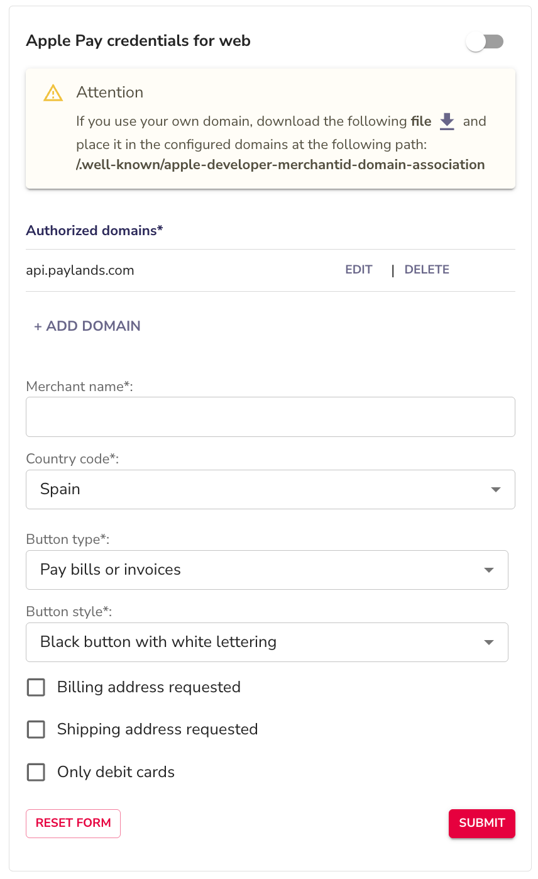Click the yellow warning triangle icon
The height and width of the screenshot is (879, 538).
53,92
